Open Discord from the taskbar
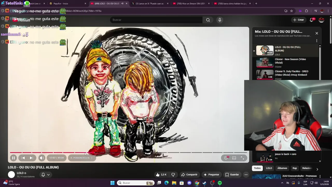This screenshot has height=187, width=332. (189, 183)
